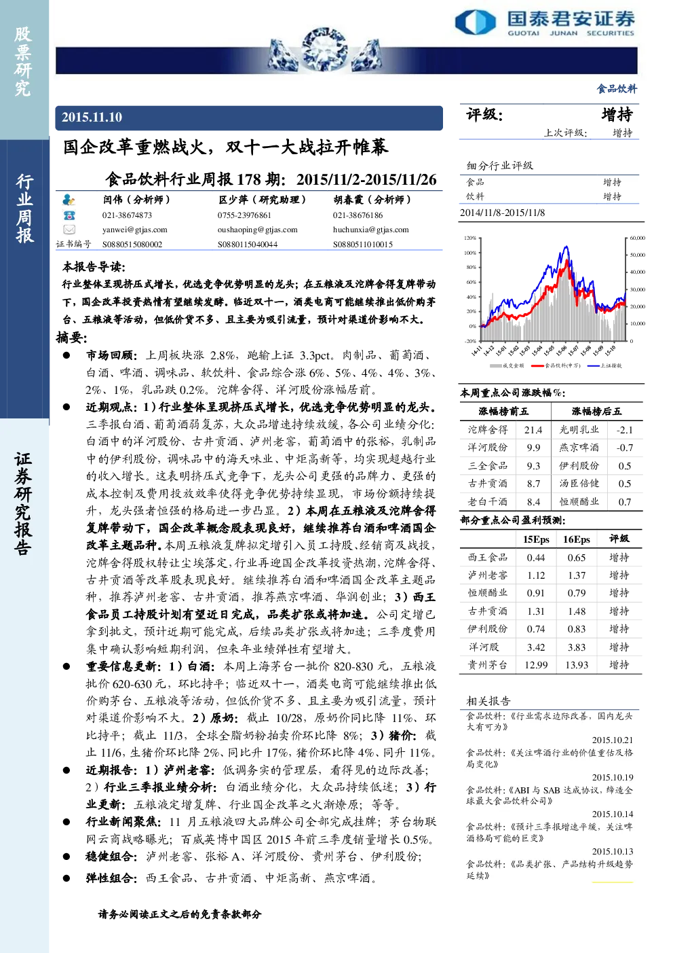Viewport: 673px width, 953px height.
Task: Click the 重要信息更新 bullet heading
Action: click(x=123, y=666)
